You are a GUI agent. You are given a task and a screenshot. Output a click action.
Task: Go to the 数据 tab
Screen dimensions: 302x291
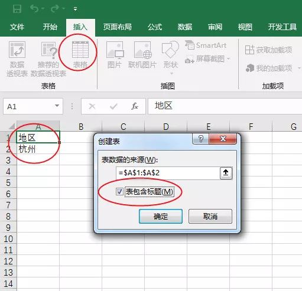point(185,27)
